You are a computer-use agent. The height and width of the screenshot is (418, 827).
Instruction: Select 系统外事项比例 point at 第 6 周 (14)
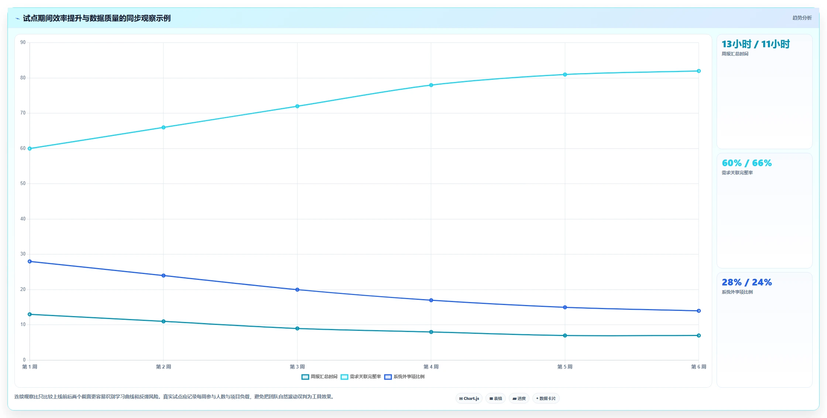(699, 311)
